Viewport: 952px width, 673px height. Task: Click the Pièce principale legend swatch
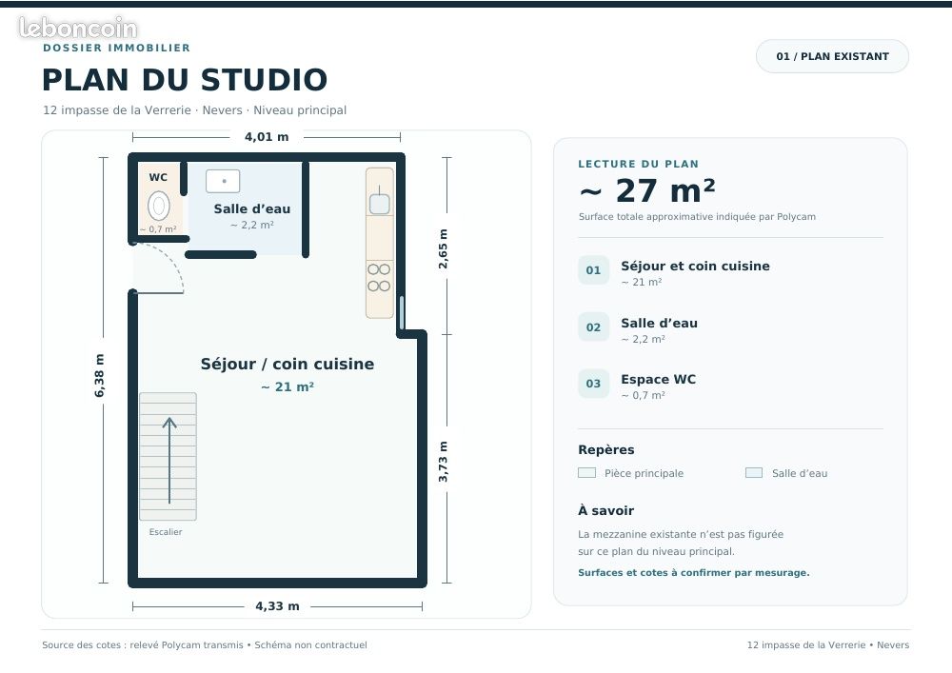(x=586, y=473)
